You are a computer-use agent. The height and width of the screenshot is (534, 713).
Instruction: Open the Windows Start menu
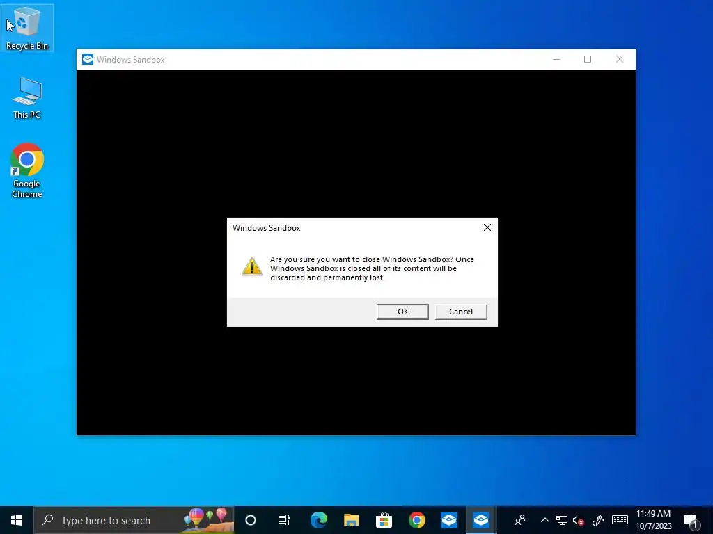(x=17, y=520)
